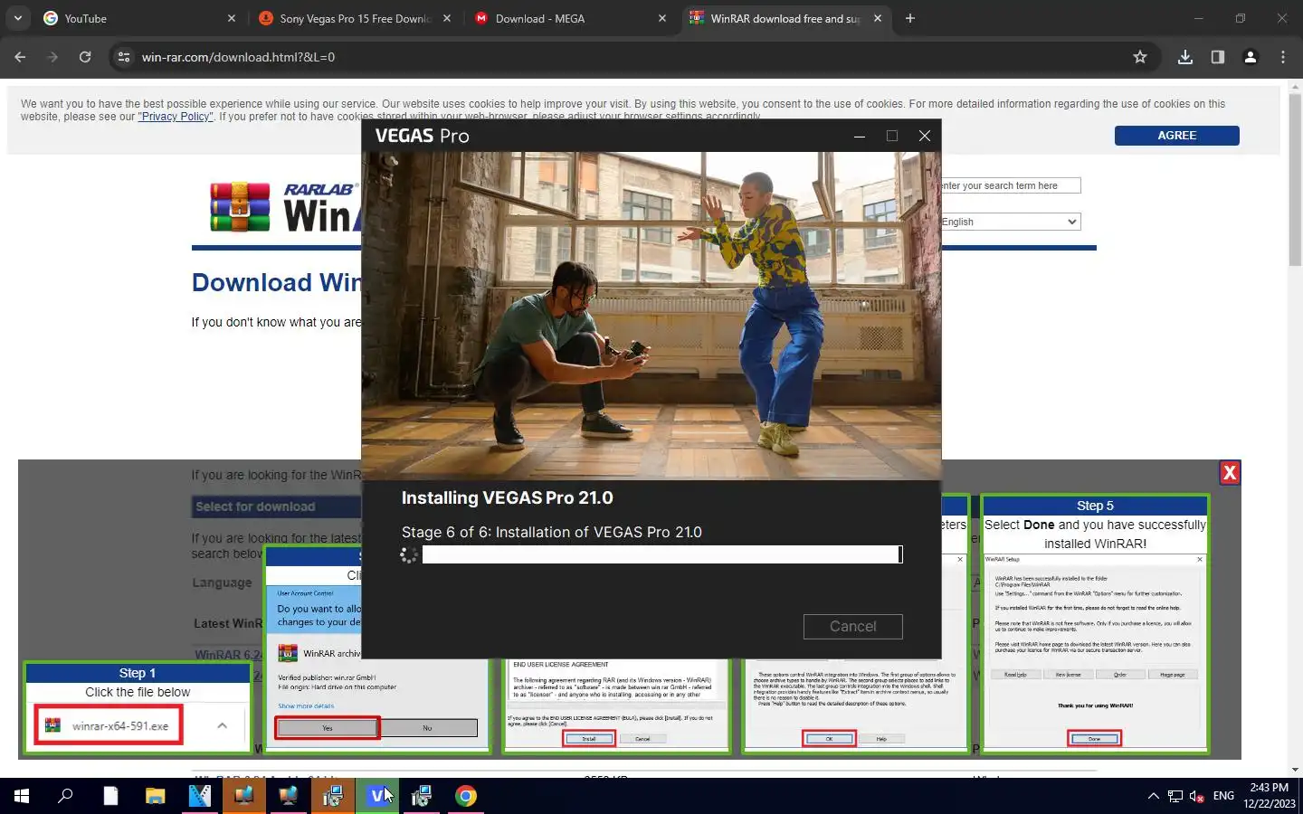The width and height of the screenshot is (1303, 814).
Task: Switch to the Download - MEGA tab
Action: tap(569, 18)
